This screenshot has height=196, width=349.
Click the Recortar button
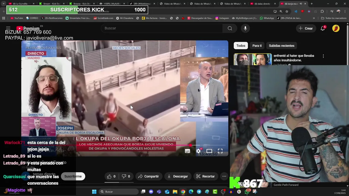206,176
